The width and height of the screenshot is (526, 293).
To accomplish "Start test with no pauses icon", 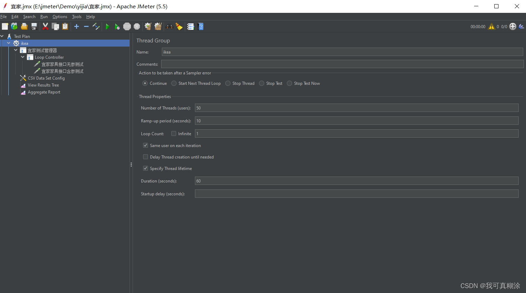I will point(117,26).
